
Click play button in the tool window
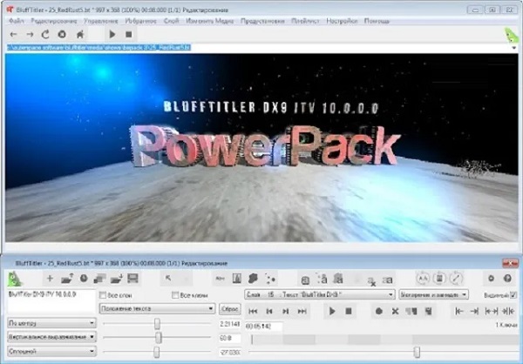(332, 312)
